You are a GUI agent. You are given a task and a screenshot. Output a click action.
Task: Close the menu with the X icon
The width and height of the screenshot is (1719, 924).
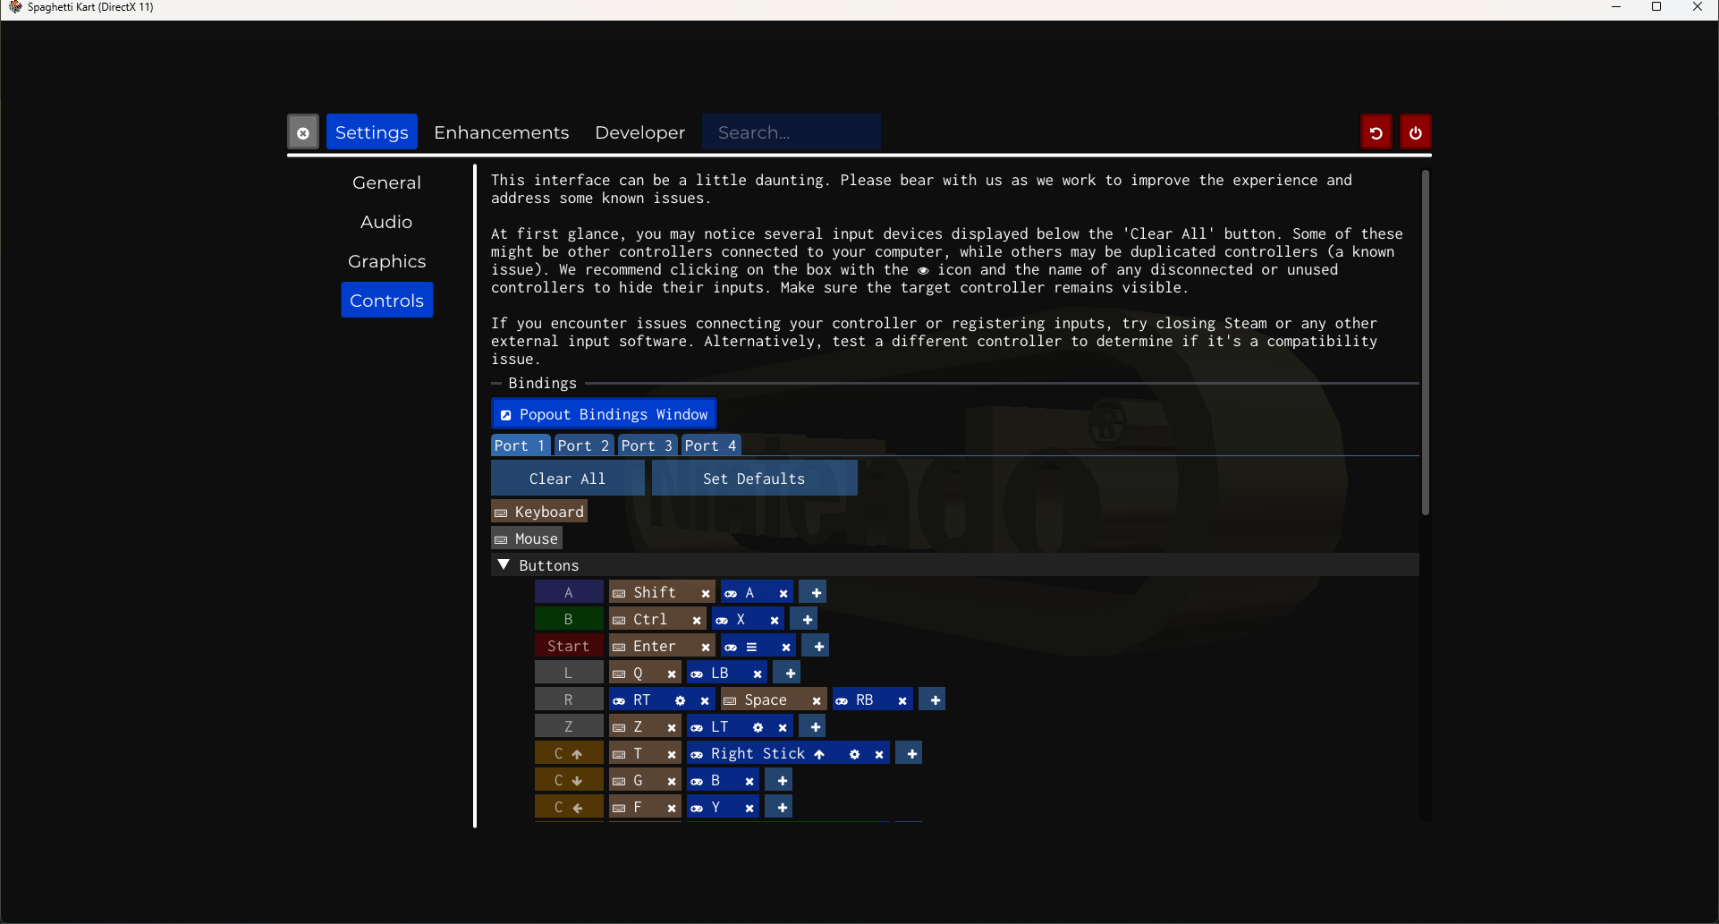coord(303,133)
